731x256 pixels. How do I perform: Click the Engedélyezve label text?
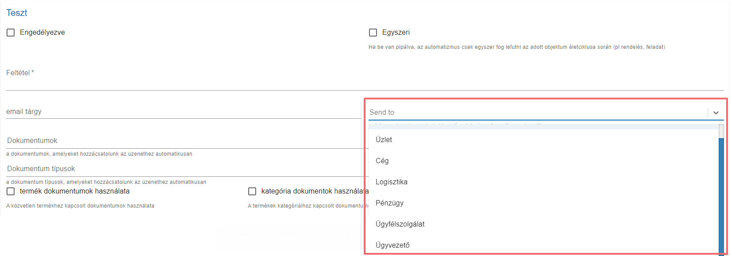(42, 33)
